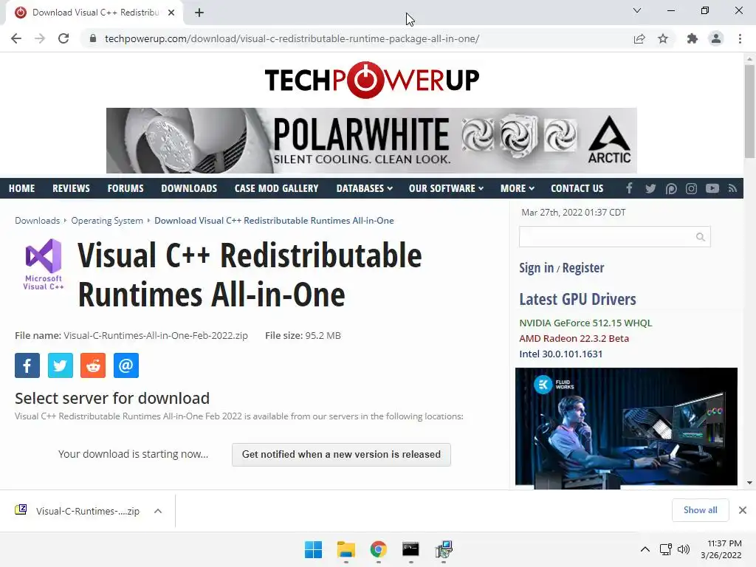Show hidden system tray icons
Viewport: 756px width, 567px height.
645,549
